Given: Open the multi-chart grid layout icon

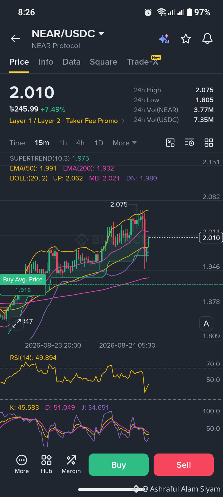Looking at the screenshot, I should coord(209,143).
